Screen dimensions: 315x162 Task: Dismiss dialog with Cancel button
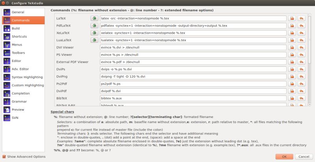(x=304, y=157)
